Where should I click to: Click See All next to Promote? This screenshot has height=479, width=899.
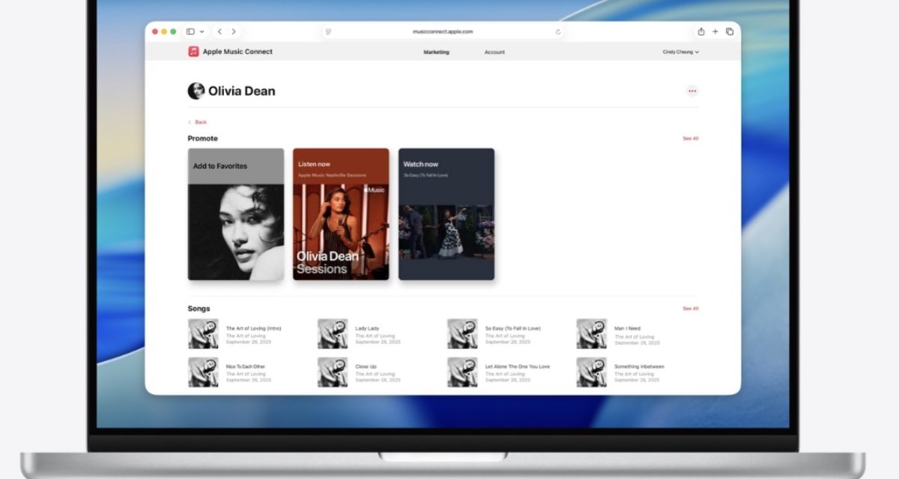[x=689, y=138]
